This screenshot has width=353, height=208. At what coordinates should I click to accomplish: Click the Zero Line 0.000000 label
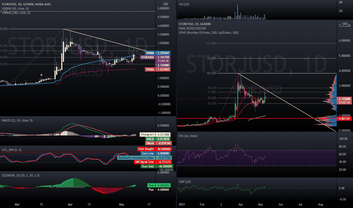click(x=156, y=154)
